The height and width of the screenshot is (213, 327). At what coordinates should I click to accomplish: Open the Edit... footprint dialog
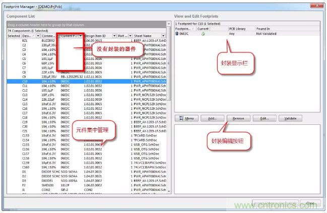pos(264,118)
